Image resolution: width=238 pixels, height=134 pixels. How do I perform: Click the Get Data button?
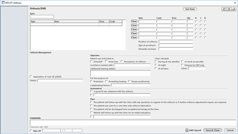click(x=190, y=9)
